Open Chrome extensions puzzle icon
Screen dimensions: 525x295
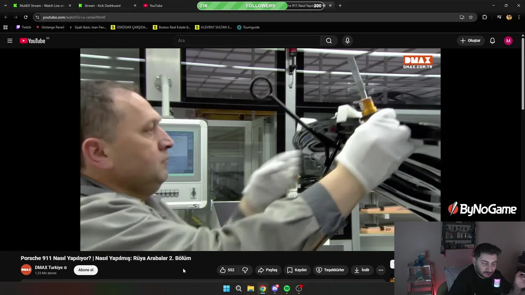coord(485,17)
